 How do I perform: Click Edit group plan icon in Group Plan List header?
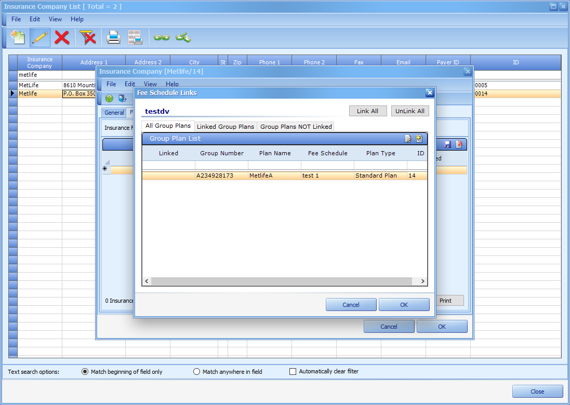(408, 139)
